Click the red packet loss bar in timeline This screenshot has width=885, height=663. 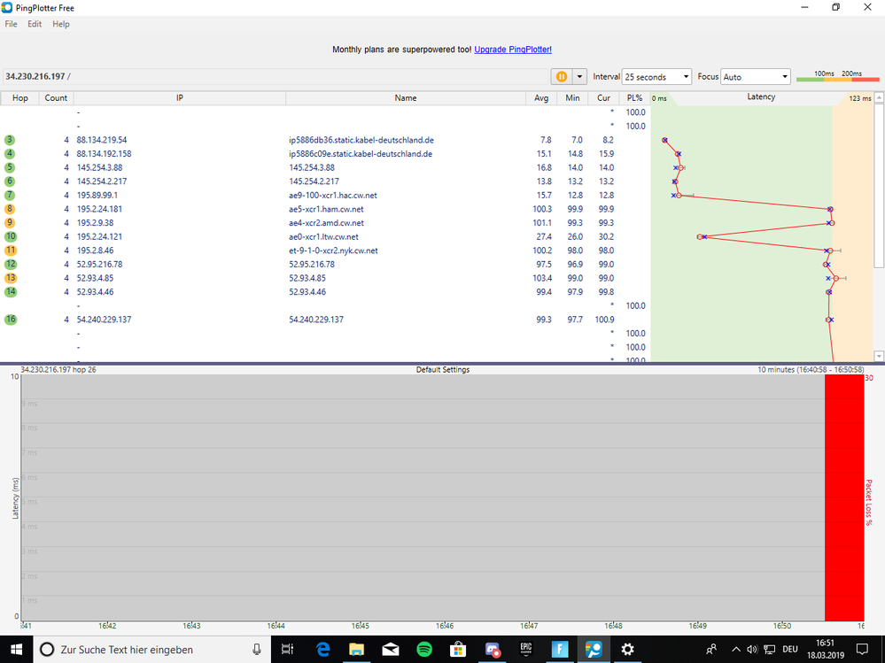pyautogui.click(x=843, y=497)
